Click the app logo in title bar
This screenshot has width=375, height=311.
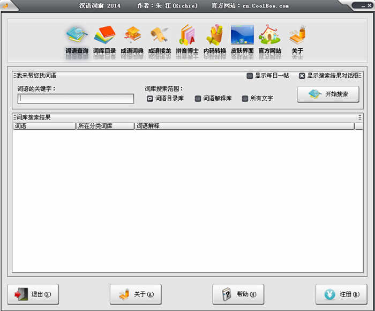[5, 5]
